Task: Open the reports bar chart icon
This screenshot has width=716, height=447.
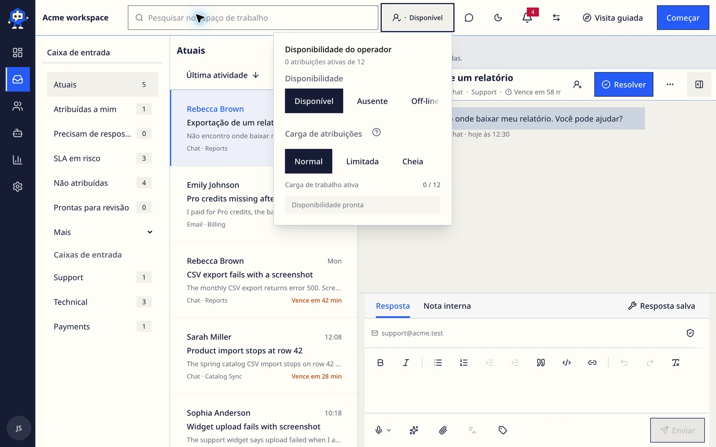Action: click(x=18, y=160)
